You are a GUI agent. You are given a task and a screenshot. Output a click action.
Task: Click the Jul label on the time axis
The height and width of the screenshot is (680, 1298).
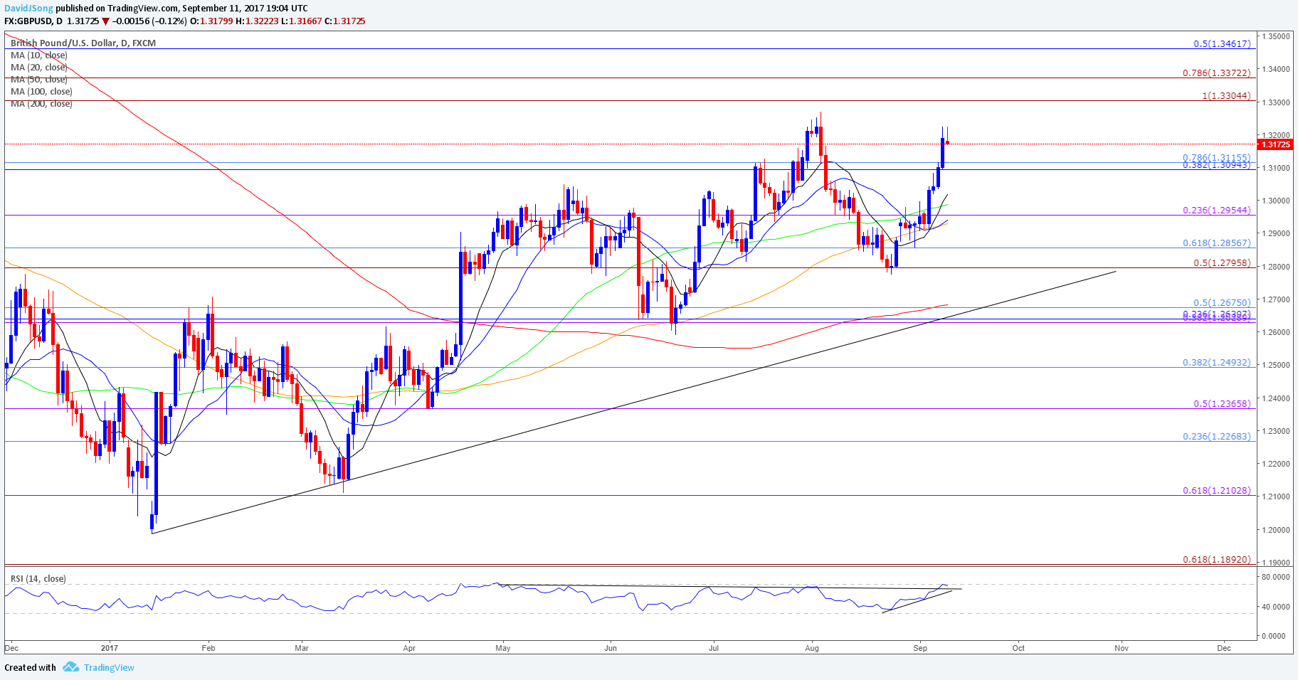click(x=713, y=648)
